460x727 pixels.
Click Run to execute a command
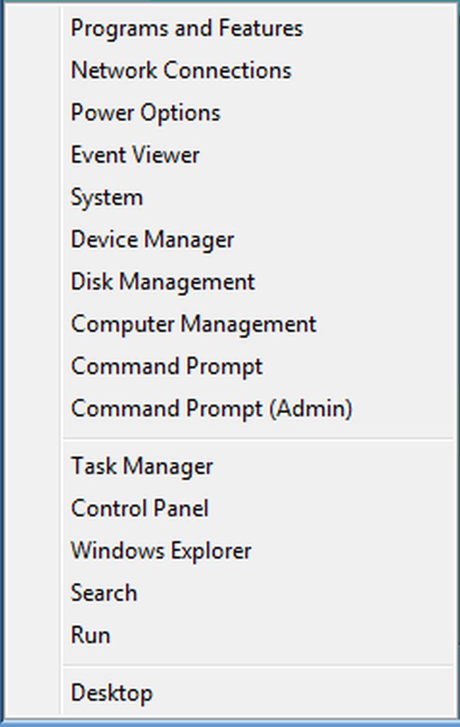pos(90,636)
